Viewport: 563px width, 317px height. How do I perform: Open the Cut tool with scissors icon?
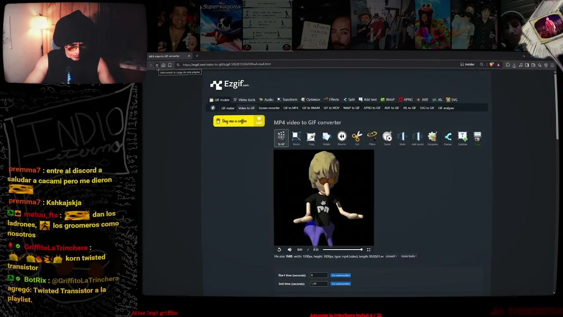[357, 138]
